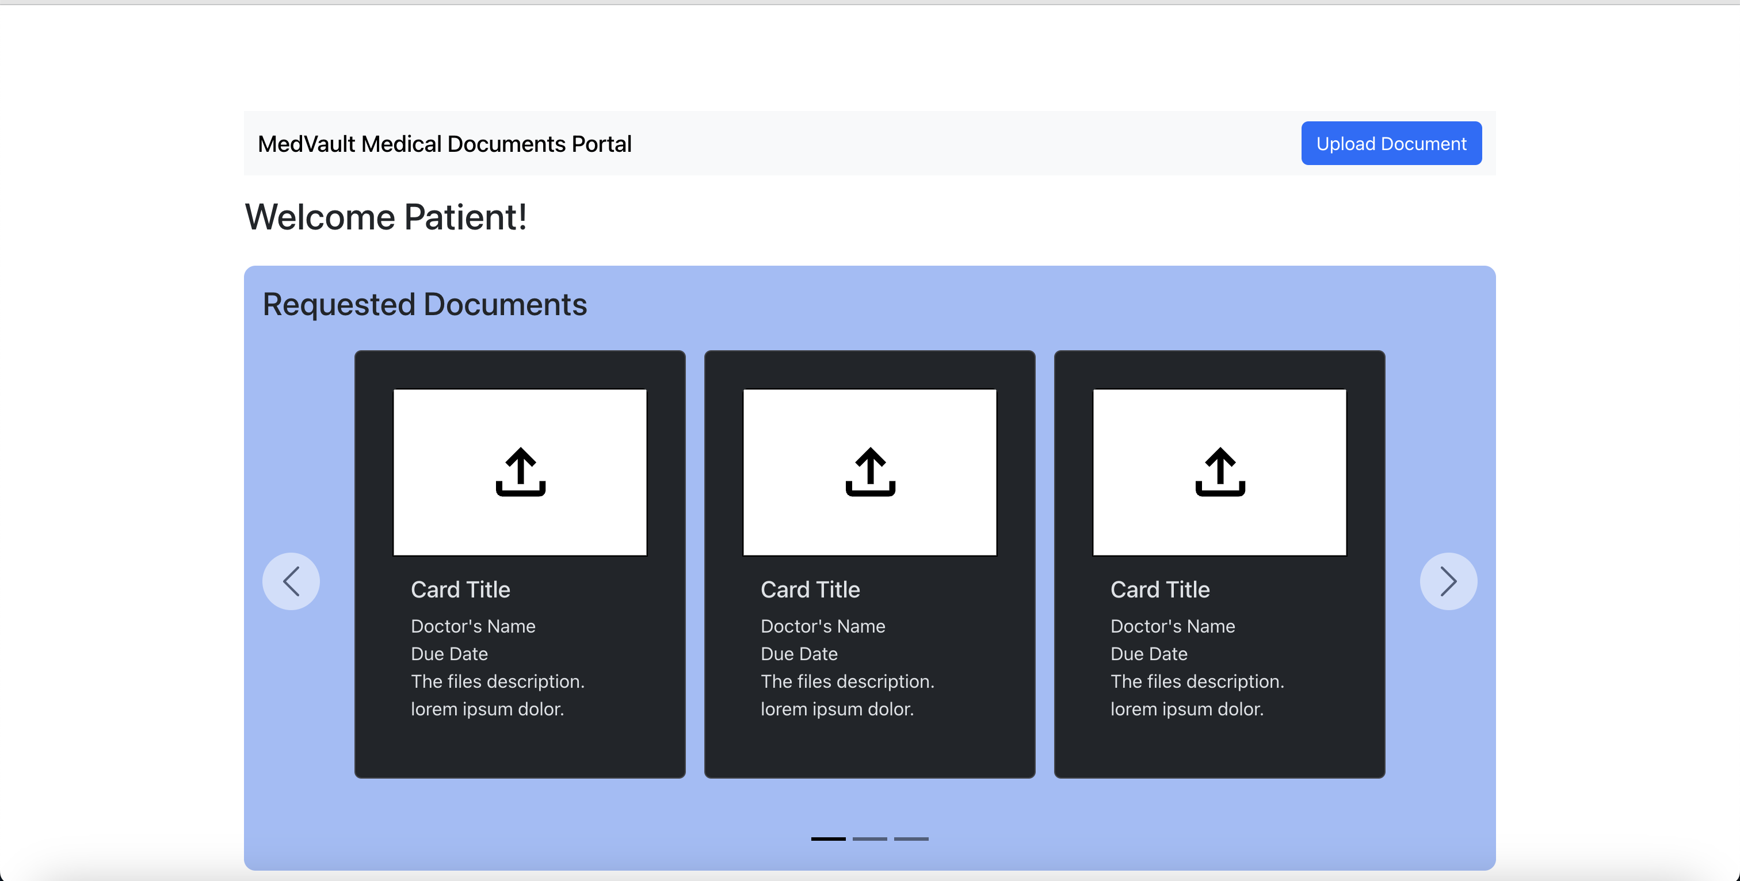Select Due Date in second card
This screenshot has width=1740, height=881.
799,653
